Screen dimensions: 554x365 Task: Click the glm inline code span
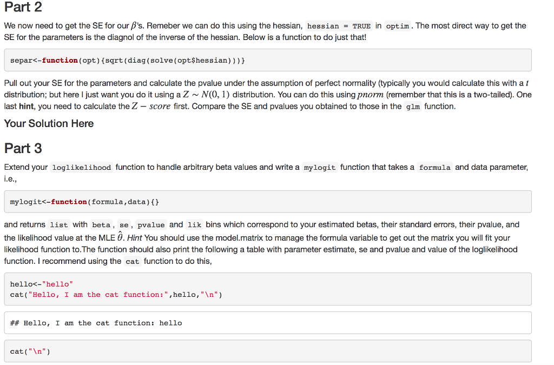click(412, 106)
